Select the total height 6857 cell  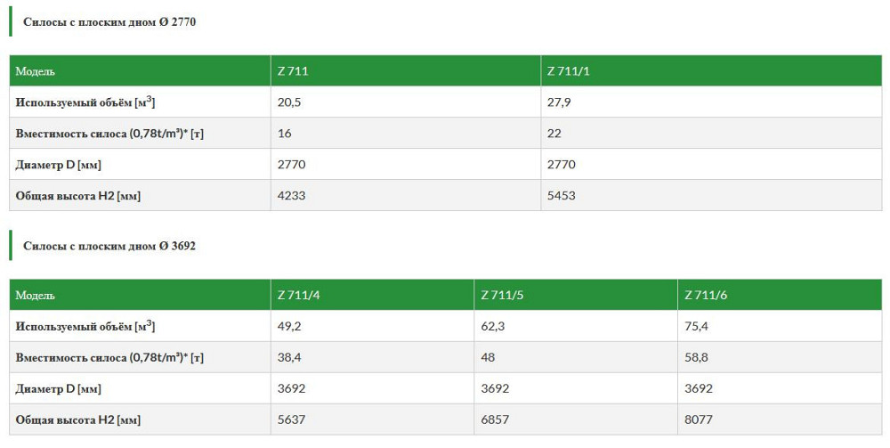coord(495,419)
